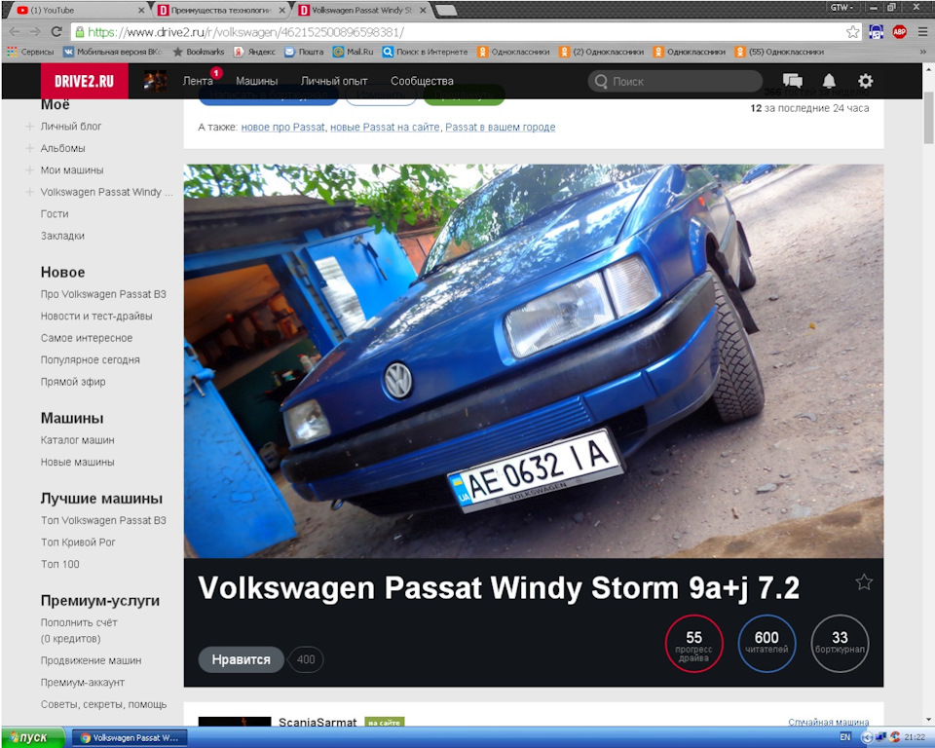Click the Нравится button

[x=241, y=659]
